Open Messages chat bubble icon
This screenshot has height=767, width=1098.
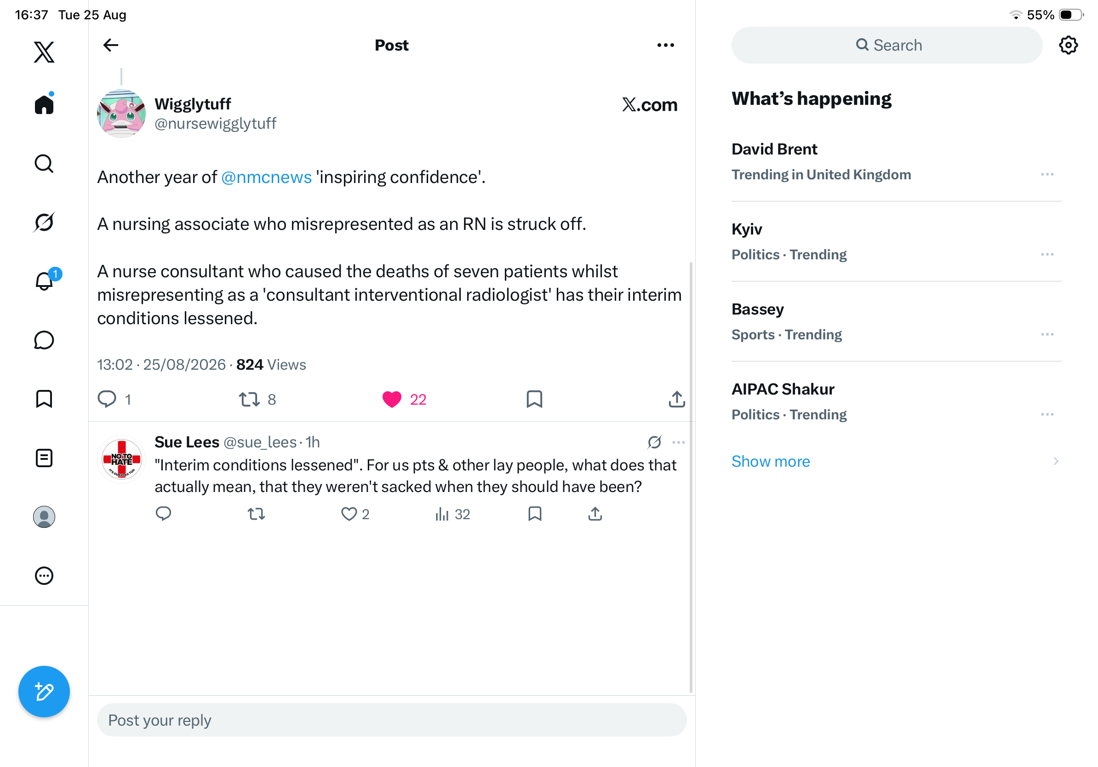tap(44, 340)
